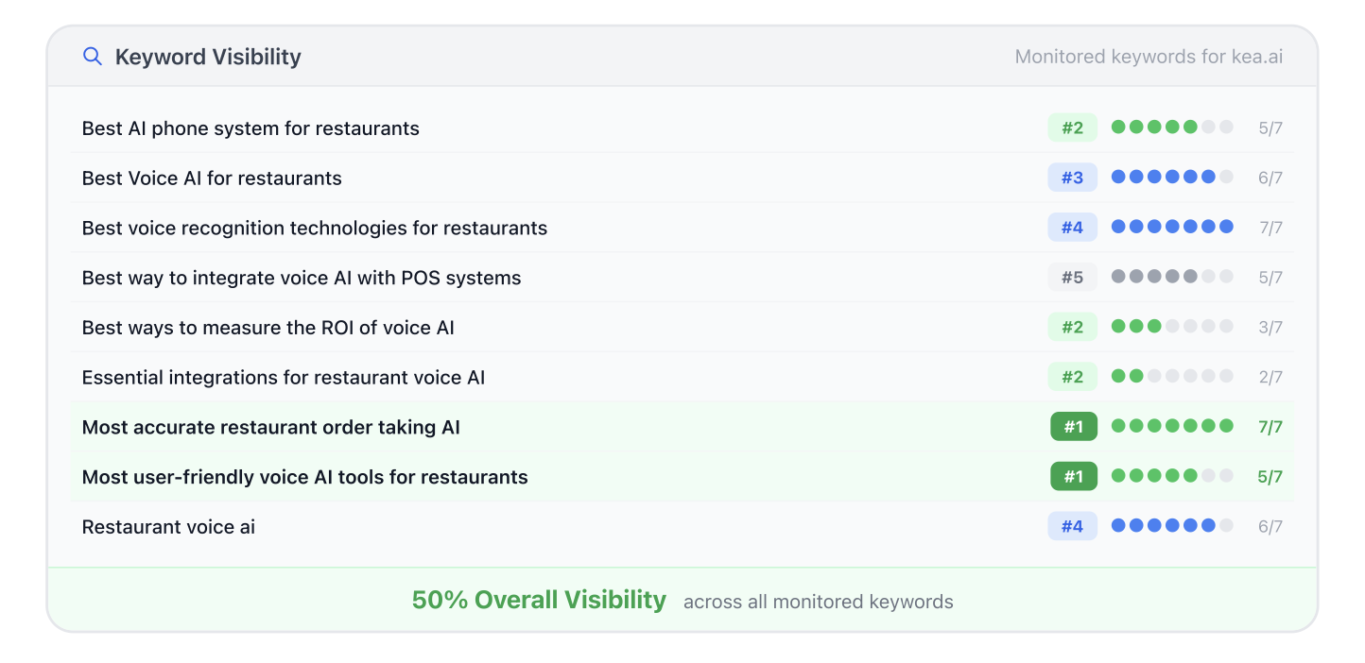Click the blue dots for voice recognition technologies
Viewport: 1365px width, 663px height.
pos(1172,227)
